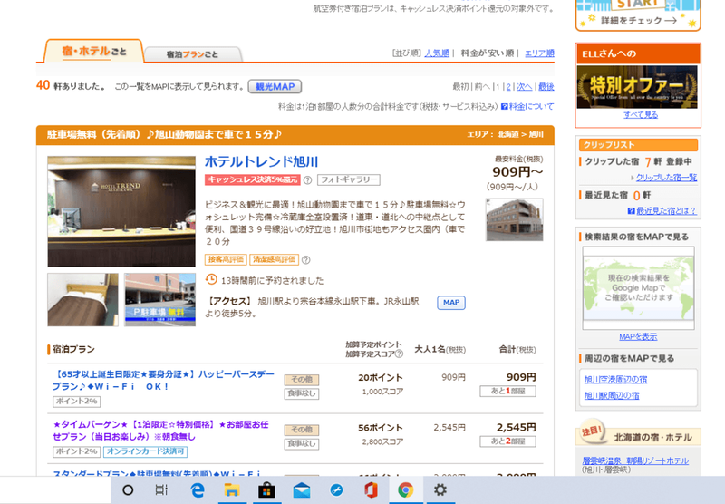Switch to the 宿泊プランごと tab
Image resolution: width=725 pixels, height=504 pixels.
tap(192, 54)
